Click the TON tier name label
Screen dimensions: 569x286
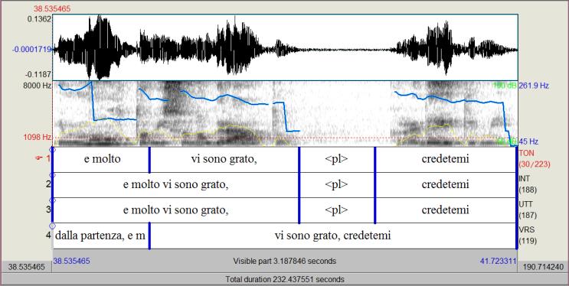pos(526,154)
